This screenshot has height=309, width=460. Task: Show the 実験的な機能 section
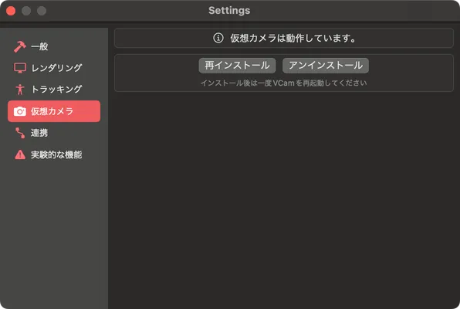(56, 154)
